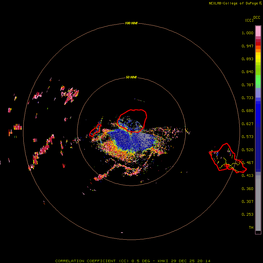Click the 0.360 legend value

tap(248, 189)
